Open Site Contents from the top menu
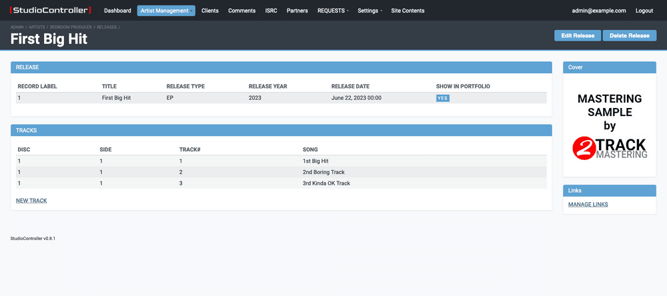 tap(408, 11)
